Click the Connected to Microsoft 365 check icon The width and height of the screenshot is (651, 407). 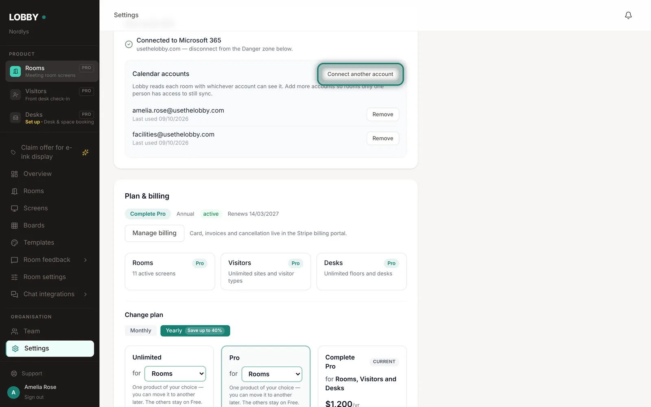pyautogui.click(x=129, y=44)
